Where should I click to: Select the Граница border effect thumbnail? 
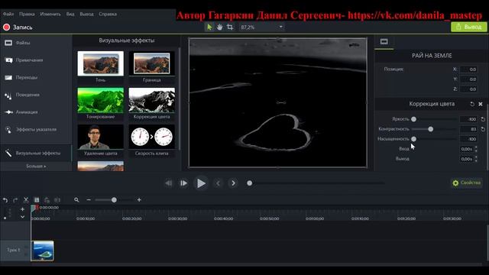pyautogui.click(x=151, y=63)
